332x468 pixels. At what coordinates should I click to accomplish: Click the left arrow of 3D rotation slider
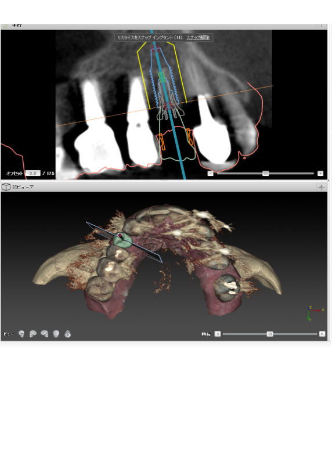tap(218, 334)
